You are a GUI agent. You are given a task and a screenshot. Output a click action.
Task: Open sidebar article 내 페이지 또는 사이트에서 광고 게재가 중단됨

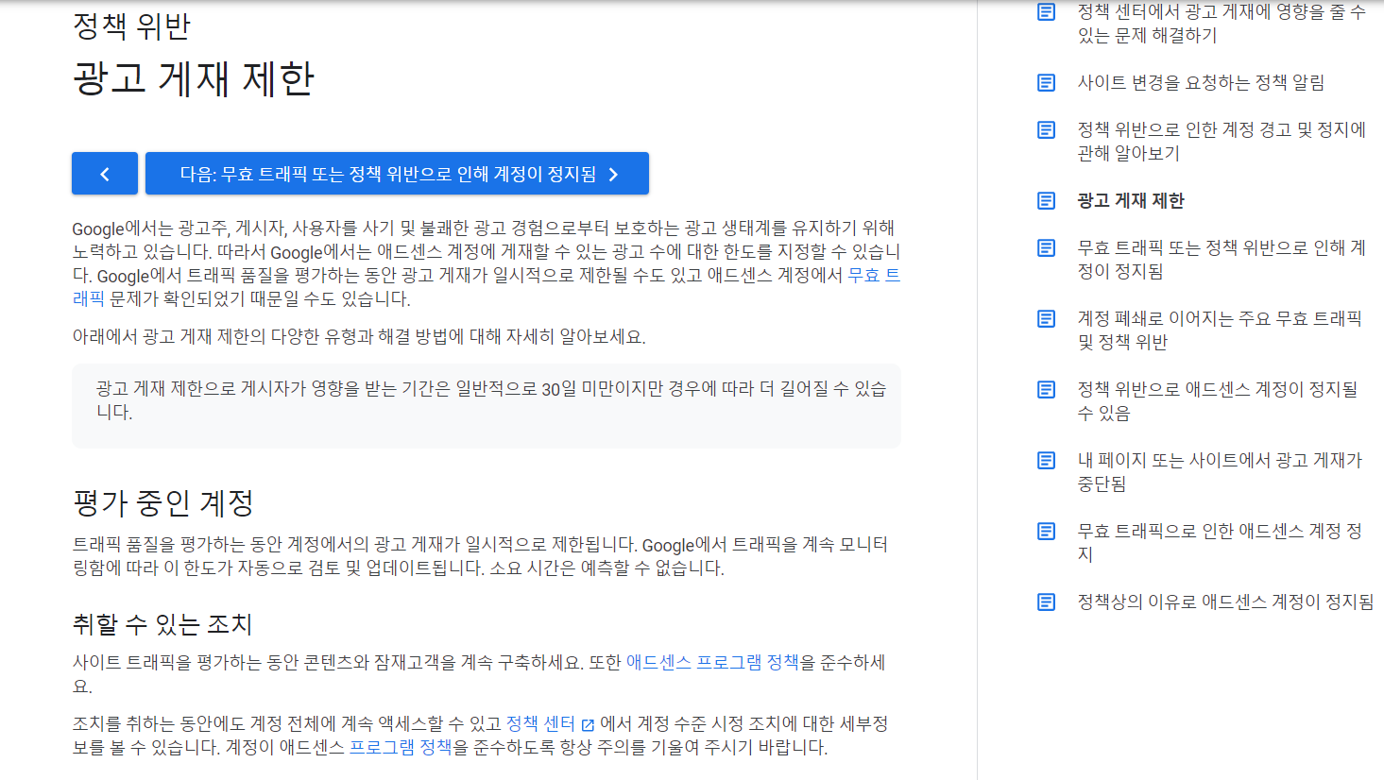1220,472
